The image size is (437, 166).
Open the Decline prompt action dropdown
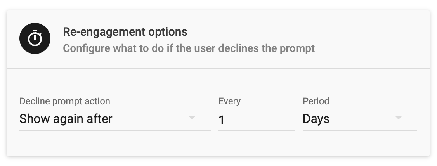[115, 119]
